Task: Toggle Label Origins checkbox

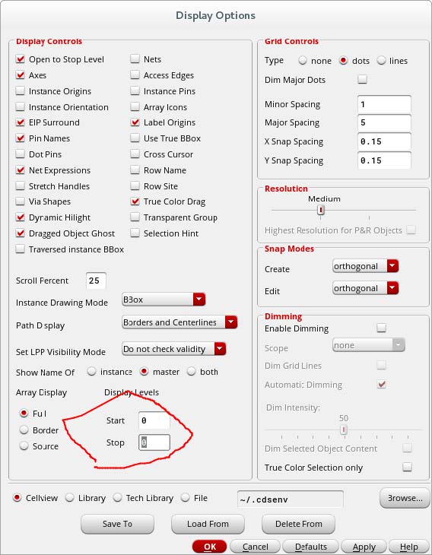Action: [135, 122]
